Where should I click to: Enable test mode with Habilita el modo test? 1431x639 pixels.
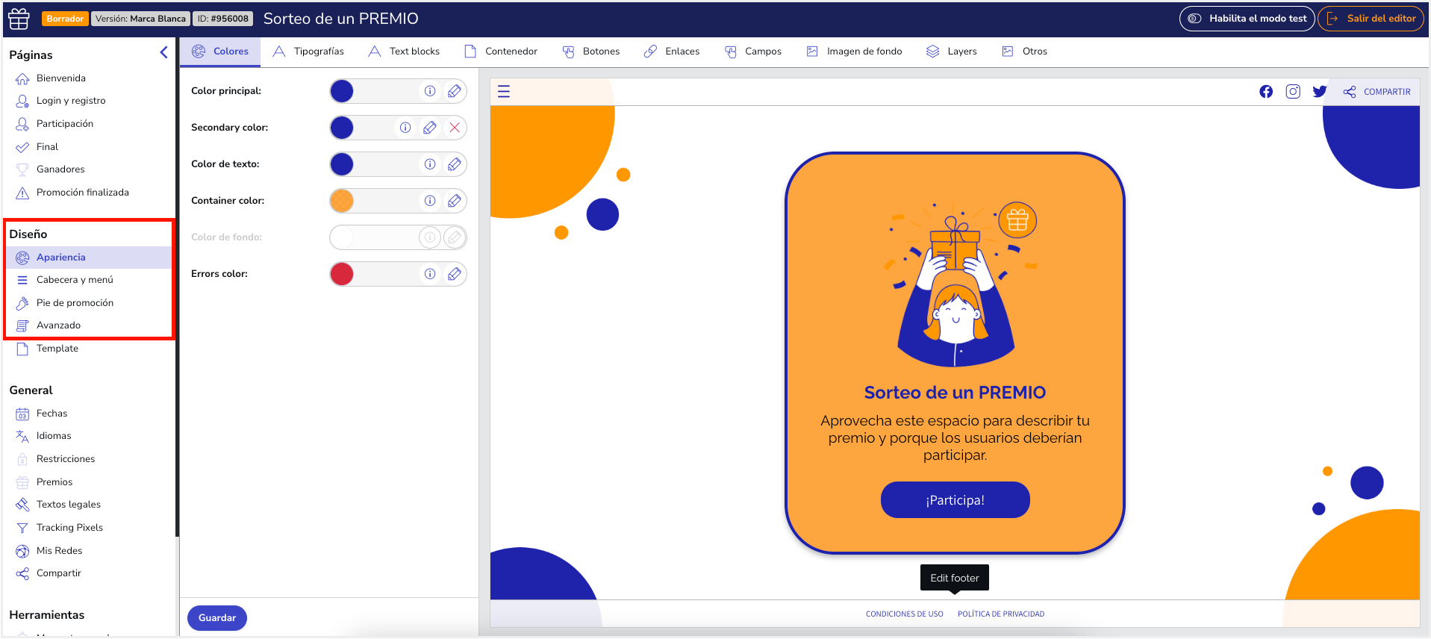tap(1247, 19)
